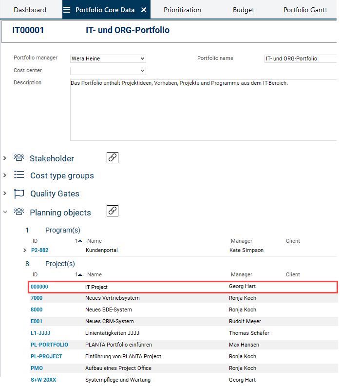Click the link icon beside Planning objects
This screenshot has height=387, width=340.
coord(113,211)
